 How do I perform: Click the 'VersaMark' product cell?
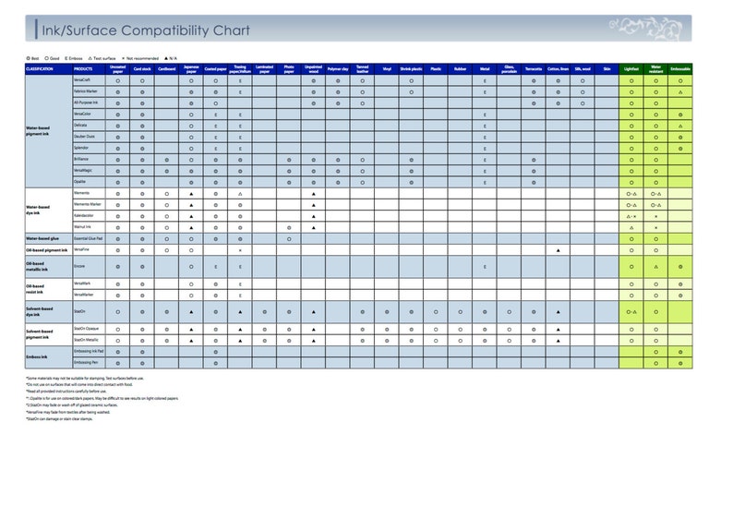click(x=89, y=284)
